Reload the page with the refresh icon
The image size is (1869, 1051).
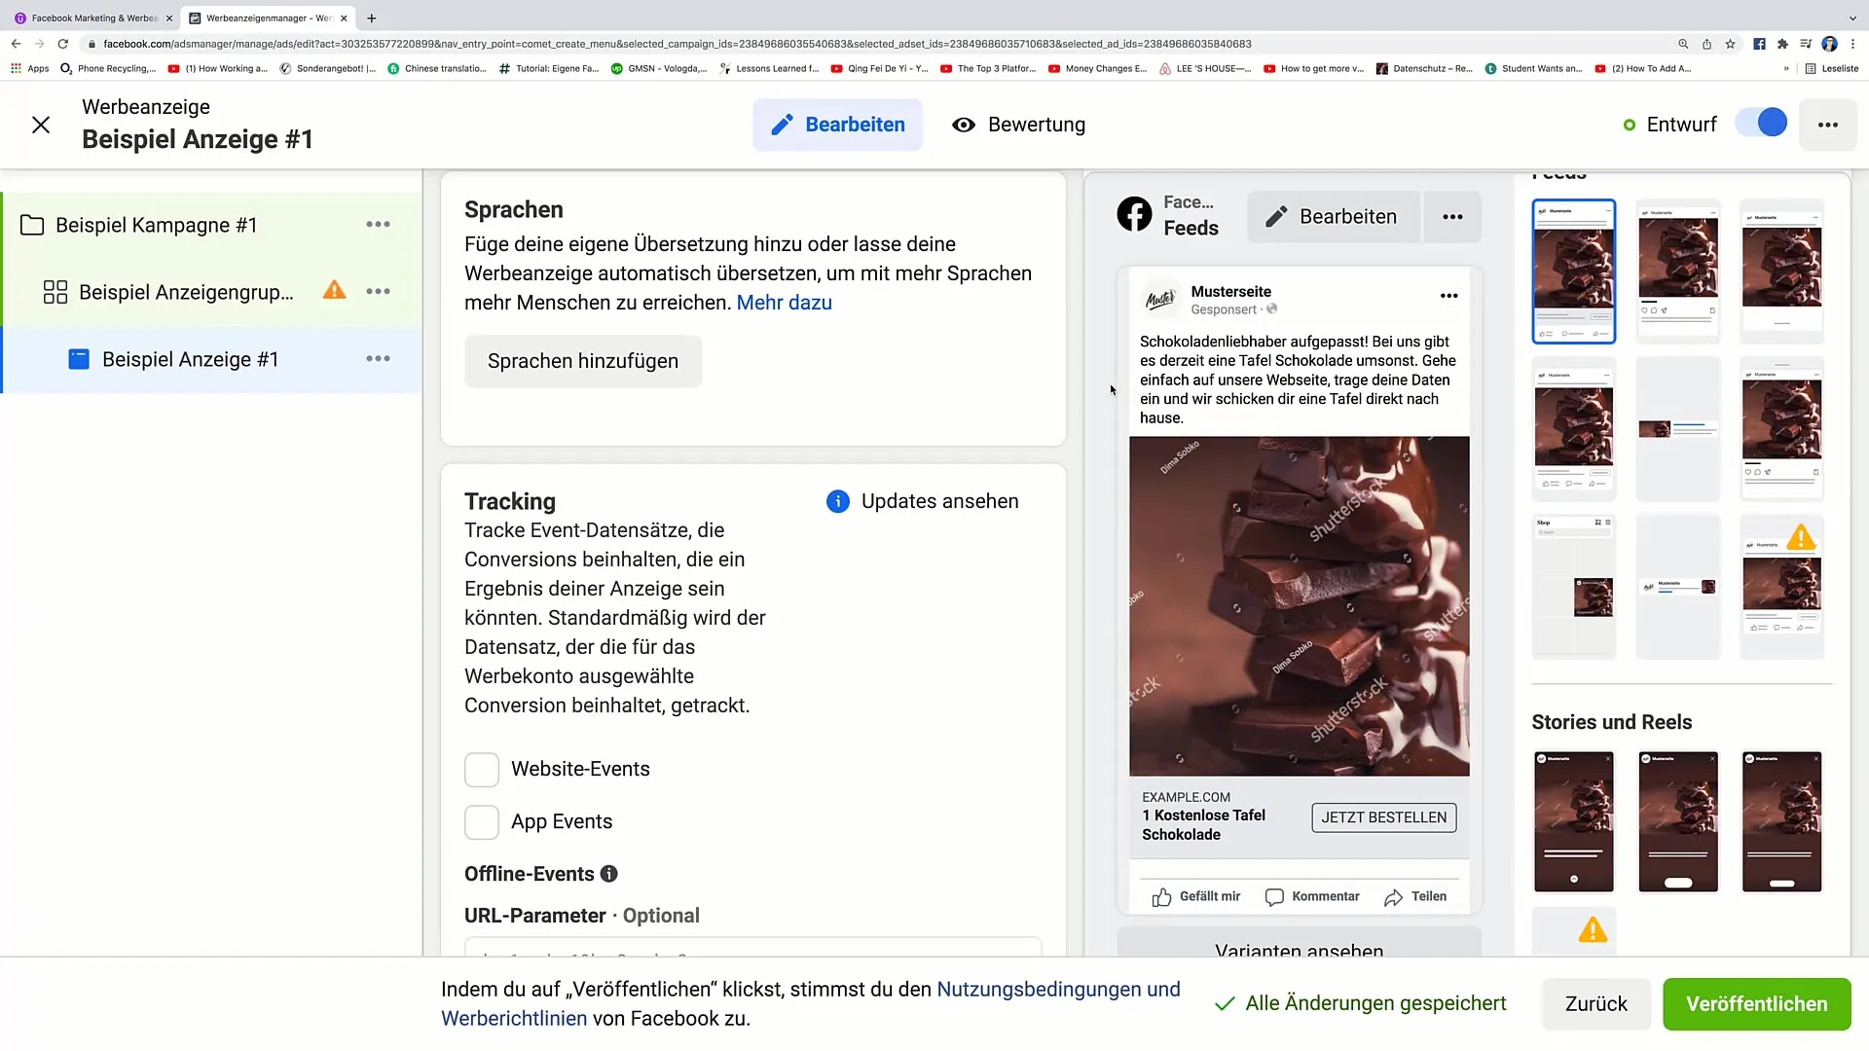click(x=63, y=44)
